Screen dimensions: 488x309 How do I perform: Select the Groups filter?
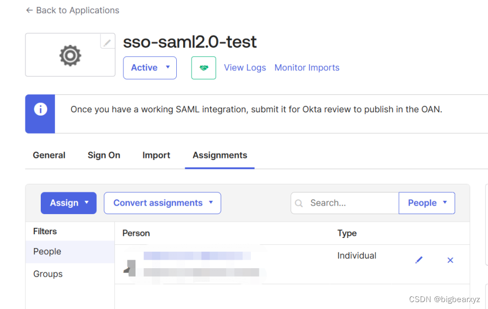(x=48, y=274)
